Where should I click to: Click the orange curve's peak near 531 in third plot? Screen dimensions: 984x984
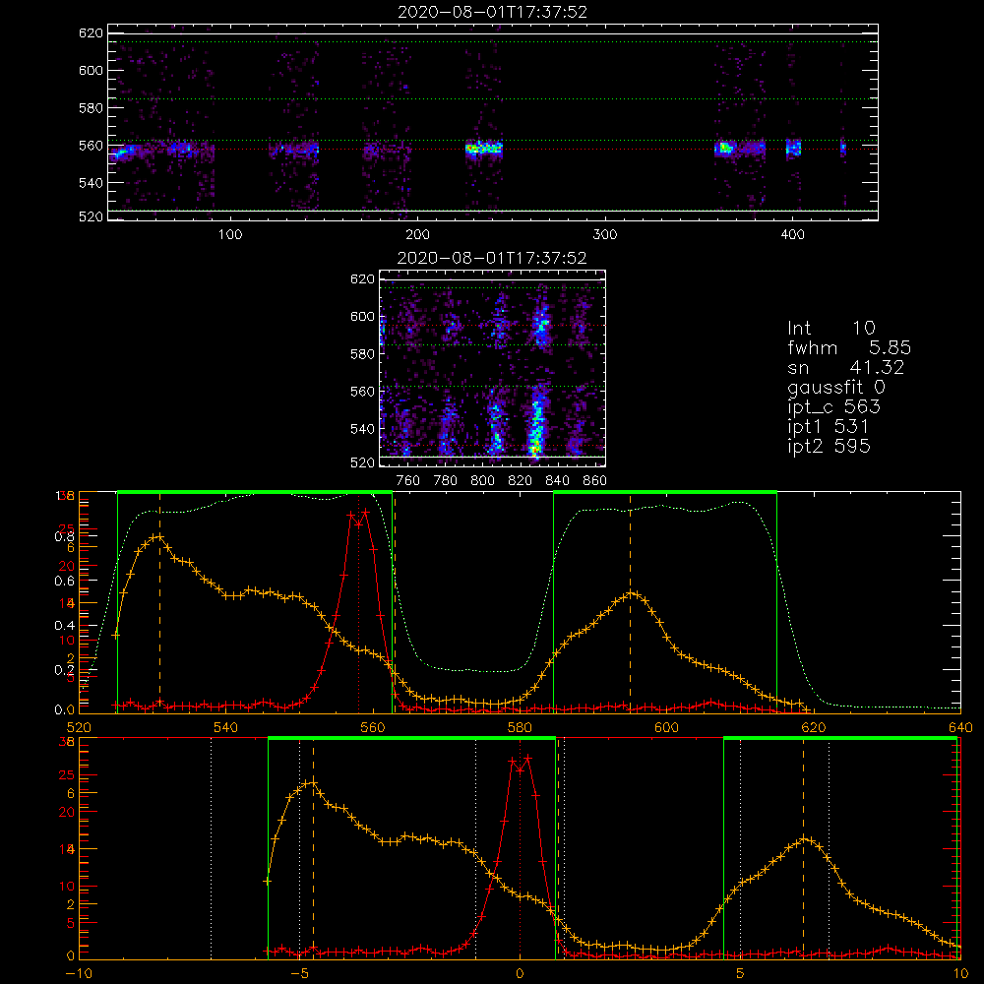pyautogui.click(x=159, y=537)
